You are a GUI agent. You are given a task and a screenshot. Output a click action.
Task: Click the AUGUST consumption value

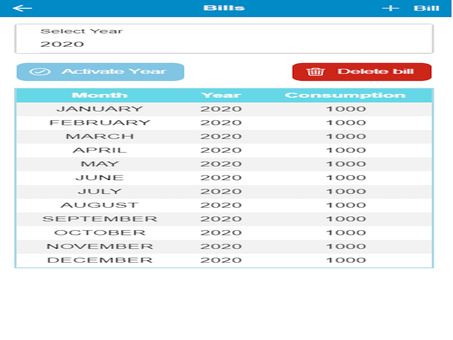tap(346, 205)
